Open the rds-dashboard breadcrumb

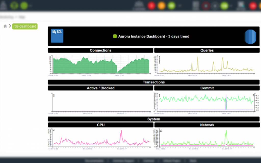pyautogui.click(x=25, y=26)
